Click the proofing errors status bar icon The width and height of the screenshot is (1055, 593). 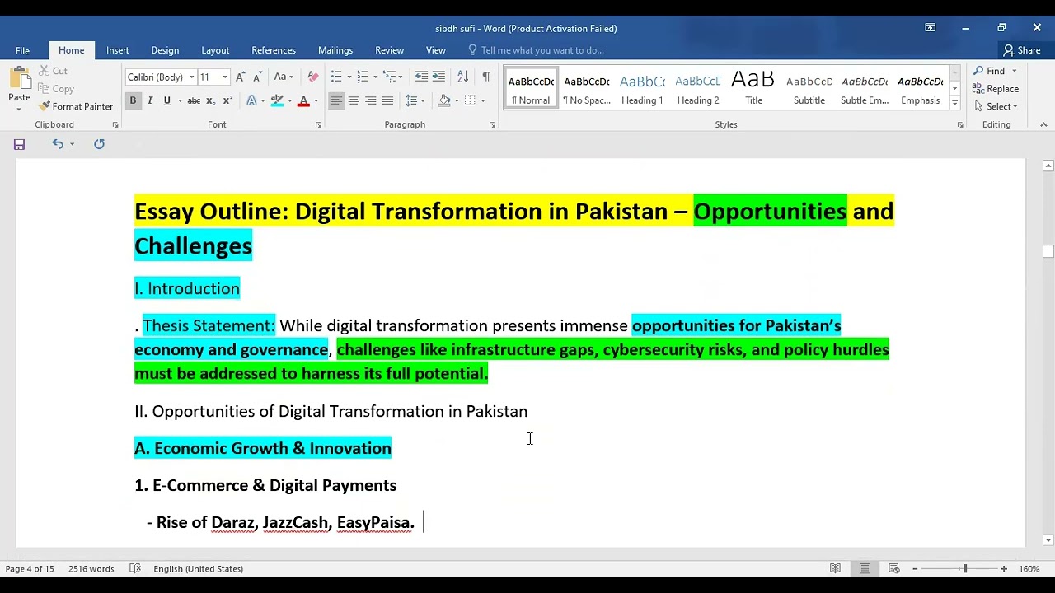pyautogui.click(x=135, y=568)
